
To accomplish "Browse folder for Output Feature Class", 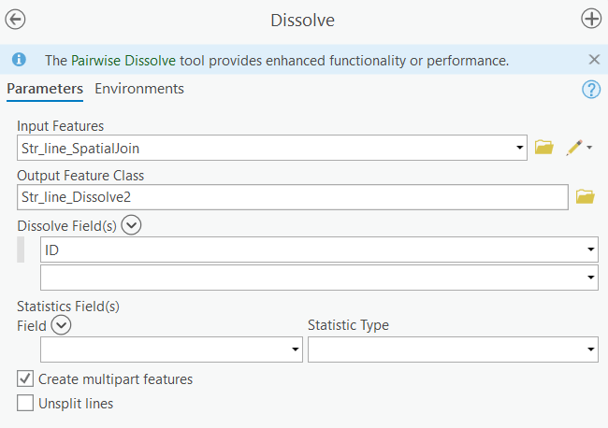I will tap(586, 196).
